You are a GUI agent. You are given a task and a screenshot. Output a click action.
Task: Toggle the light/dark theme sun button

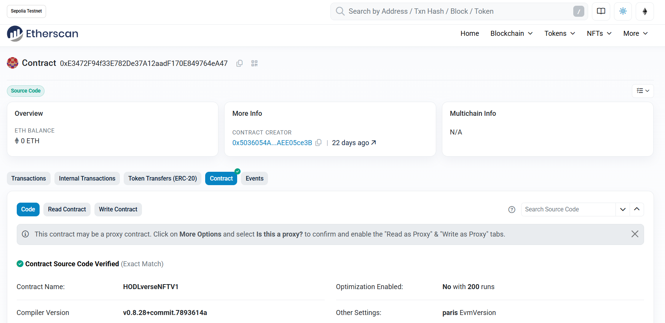(623, 11)
